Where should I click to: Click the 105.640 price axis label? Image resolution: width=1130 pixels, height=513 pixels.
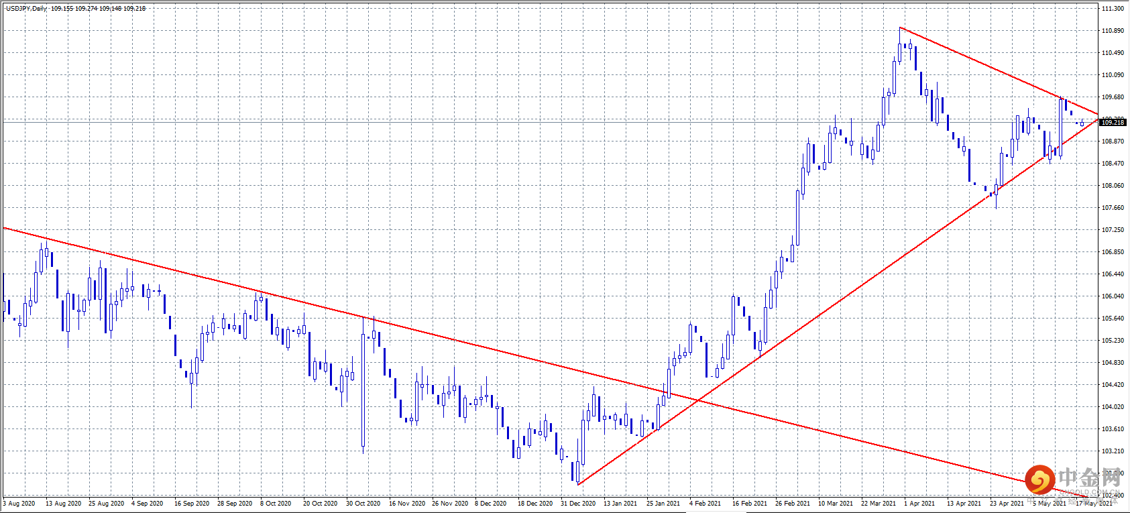(x=1113, y=319)
